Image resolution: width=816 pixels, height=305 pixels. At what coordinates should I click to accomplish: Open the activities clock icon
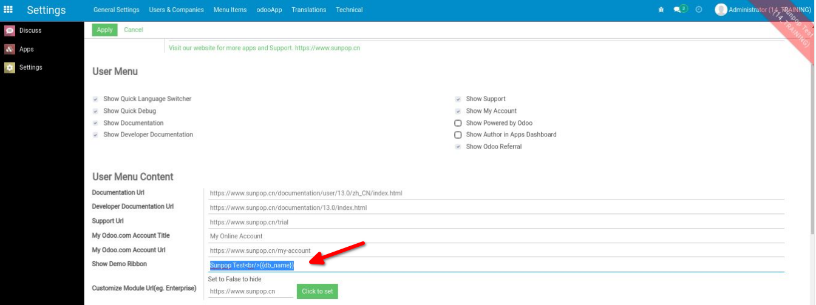699,10
